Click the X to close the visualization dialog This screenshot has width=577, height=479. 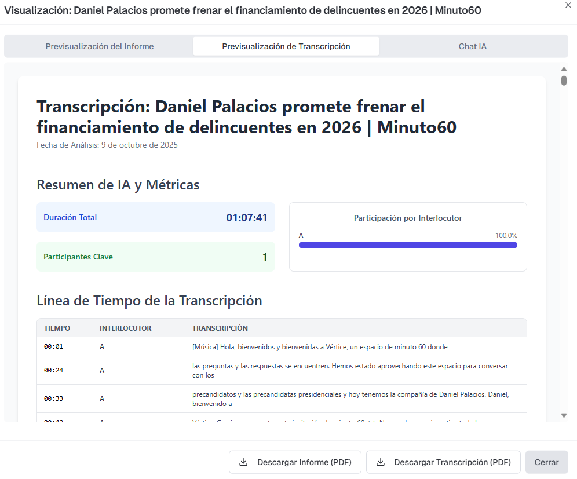tap(567, 5)
